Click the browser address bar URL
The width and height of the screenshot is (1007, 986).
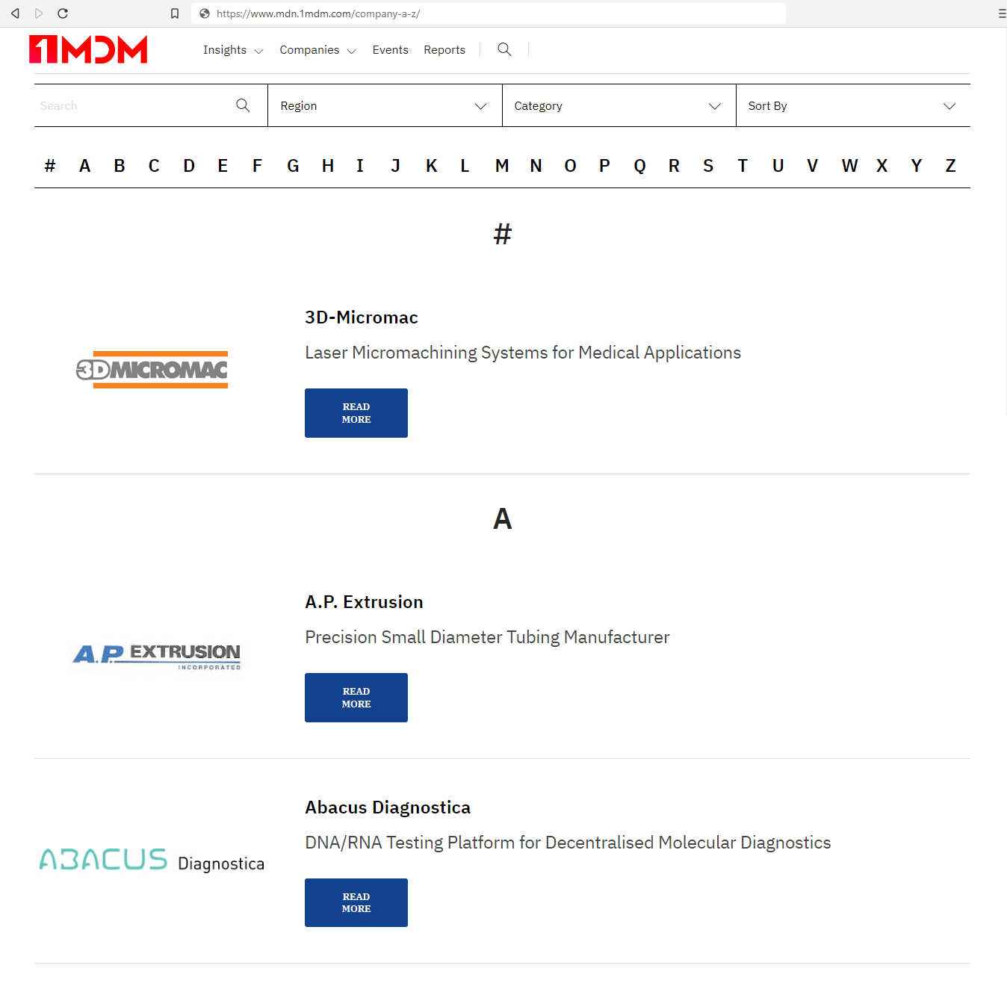pyautogui.click(x=318, y=13)
